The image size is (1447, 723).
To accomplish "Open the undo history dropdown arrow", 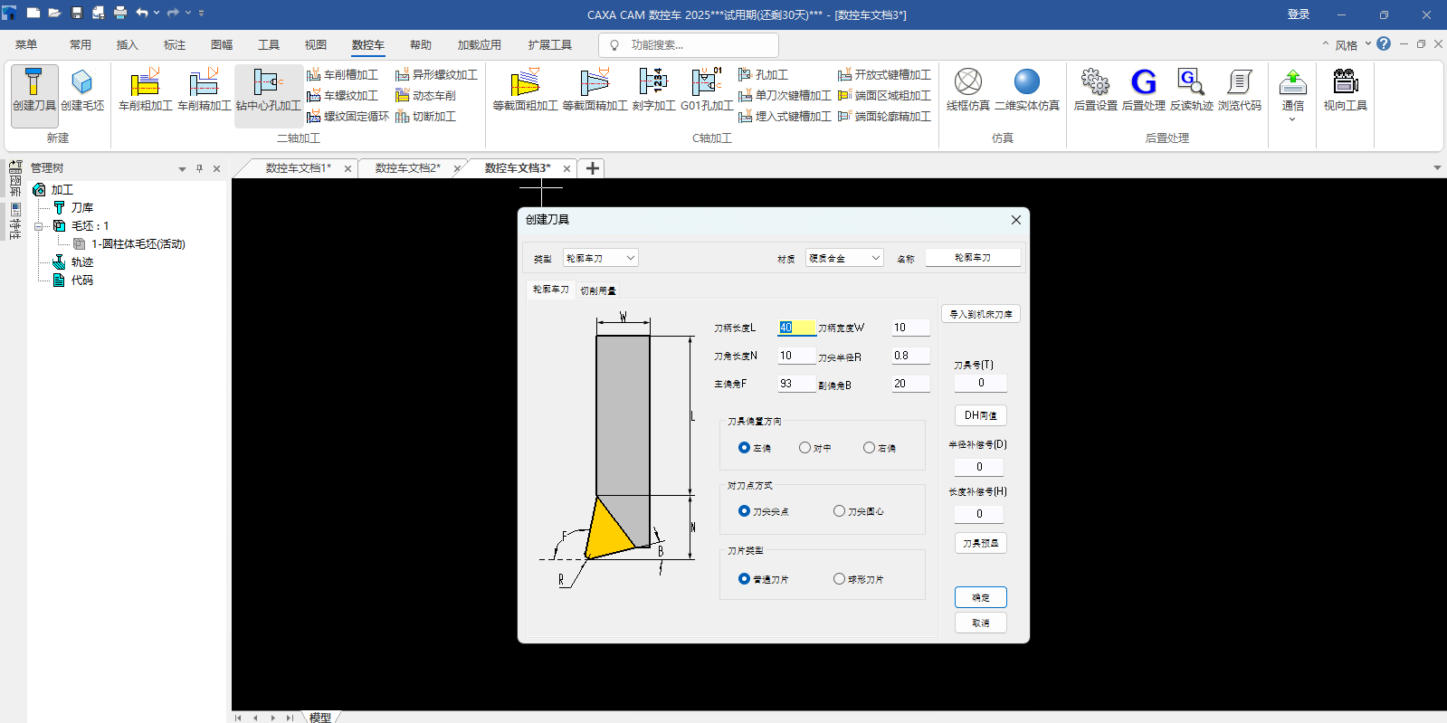I will pyautogui.click(x=157, y=14).
